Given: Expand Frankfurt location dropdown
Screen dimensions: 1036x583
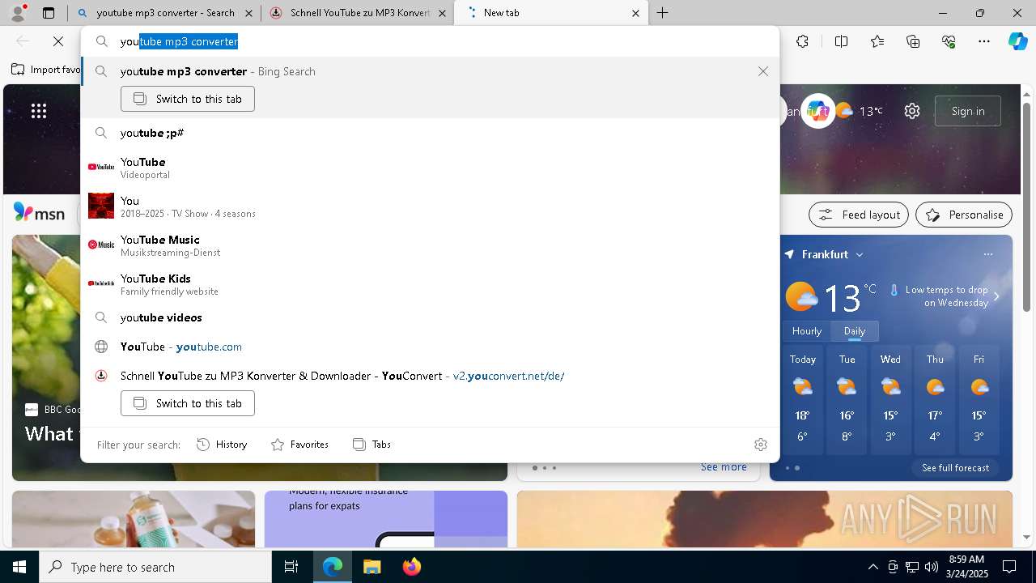Looking at the screenshot, I should point(860,254).
